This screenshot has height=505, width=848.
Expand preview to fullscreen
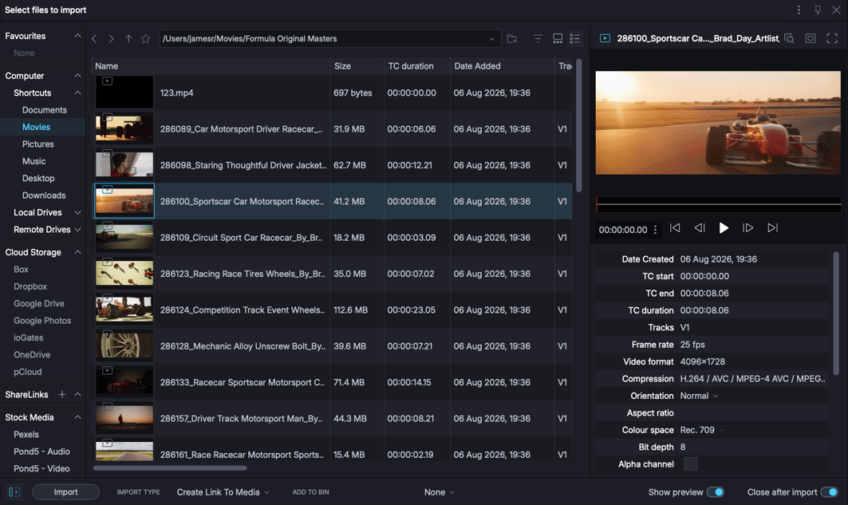pos(832,38)
